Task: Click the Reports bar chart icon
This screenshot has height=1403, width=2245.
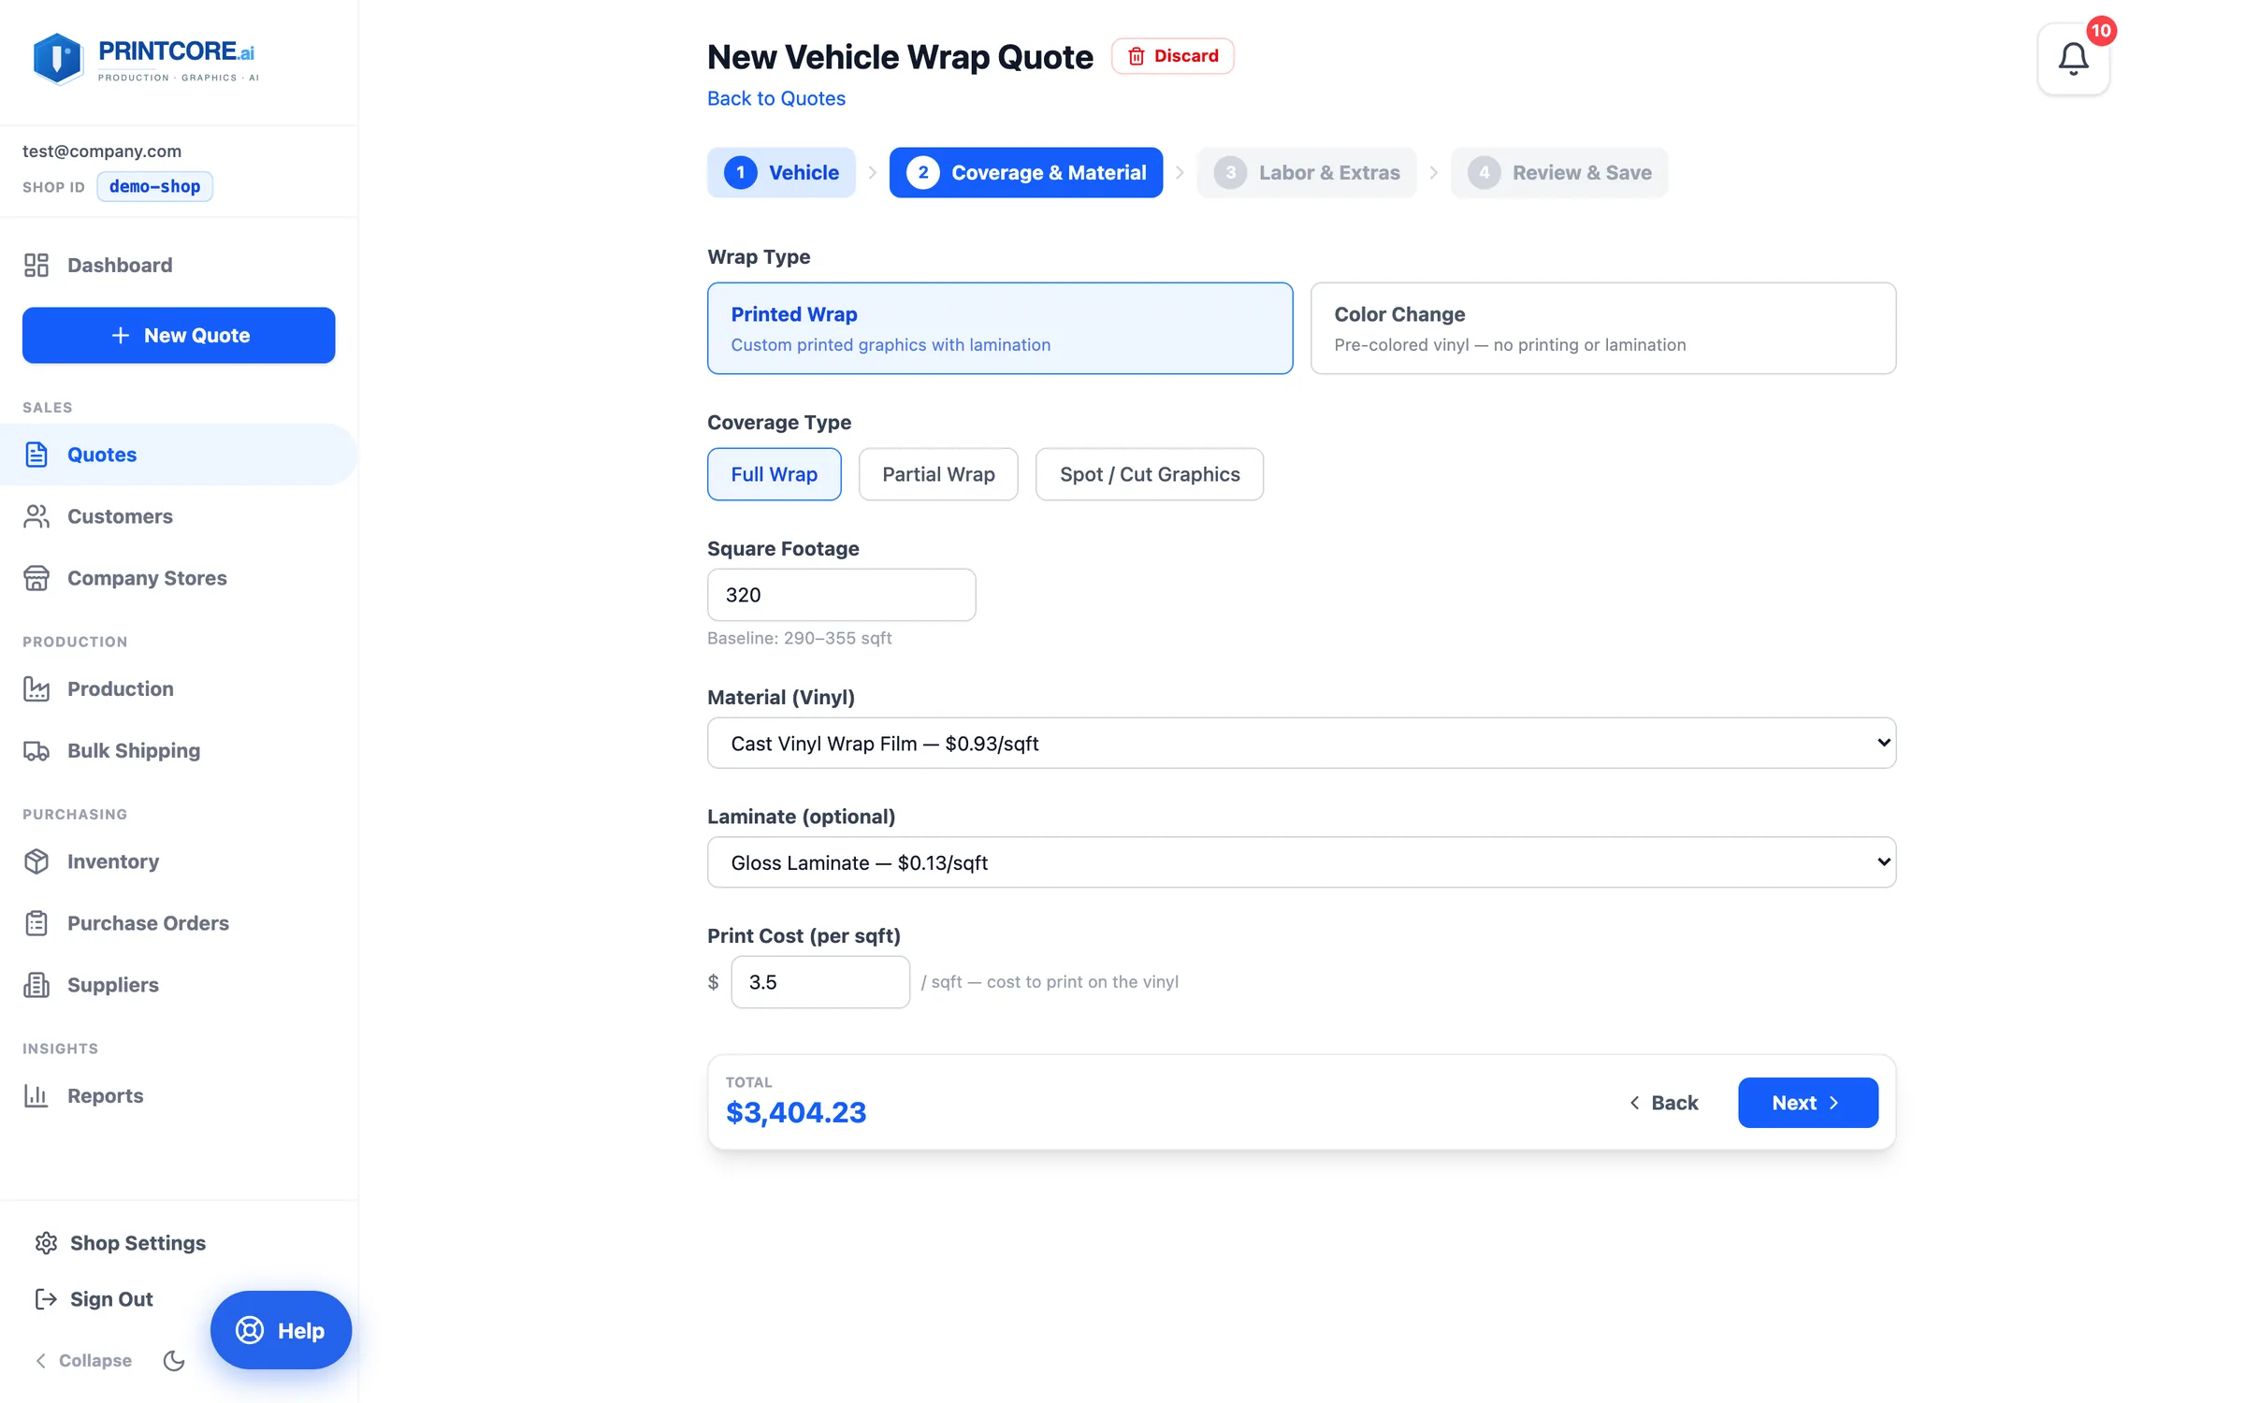Action: tap(36, 1095)
